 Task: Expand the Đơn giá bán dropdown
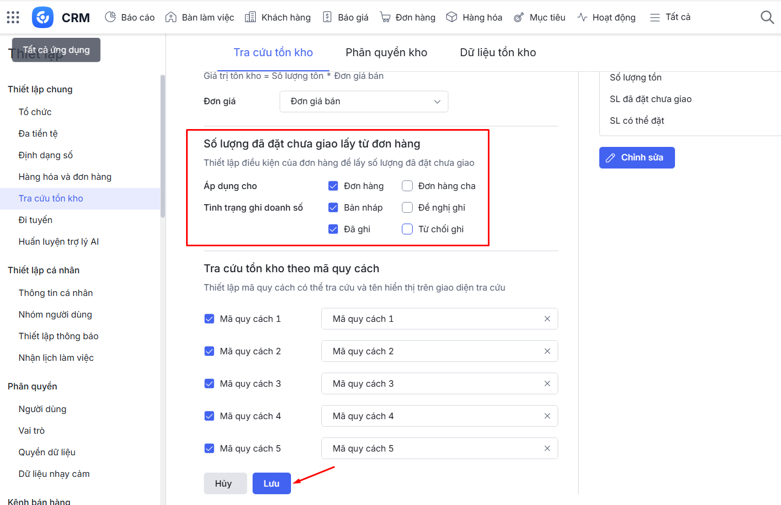pyautogui.click(x=363, y=102)
